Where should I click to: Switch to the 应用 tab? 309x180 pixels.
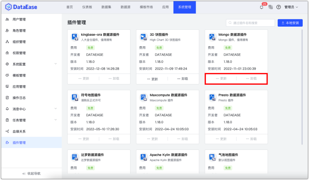[x=165, y=7]
